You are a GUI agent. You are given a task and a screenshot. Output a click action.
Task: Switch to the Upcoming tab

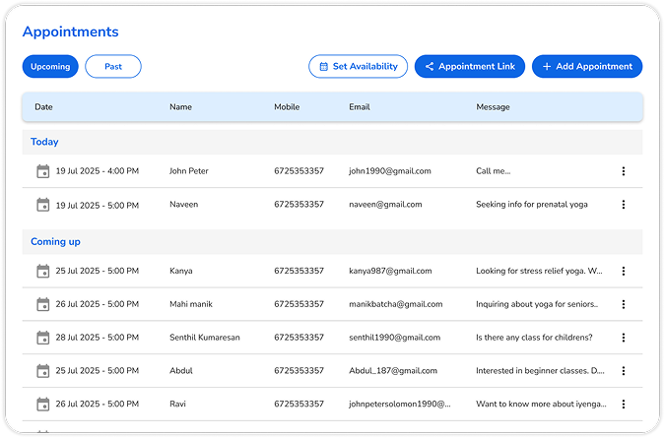click(50, 67)
